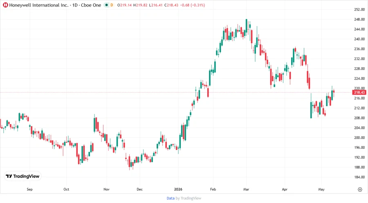Select the 240.00 price axis label
Image resolution: width=368 pixels, height=203 pixels.
click(x=359, y=39)
